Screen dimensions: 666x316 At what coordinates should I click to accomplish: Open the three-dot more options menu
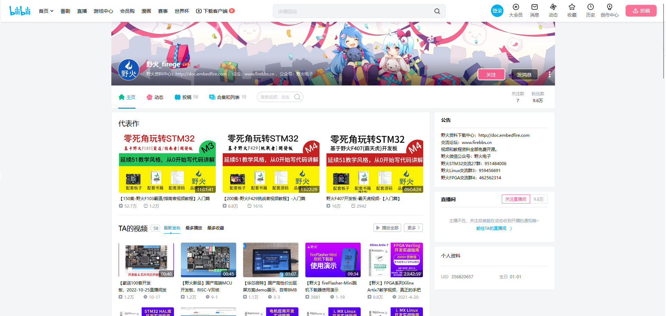click(549, 74)
